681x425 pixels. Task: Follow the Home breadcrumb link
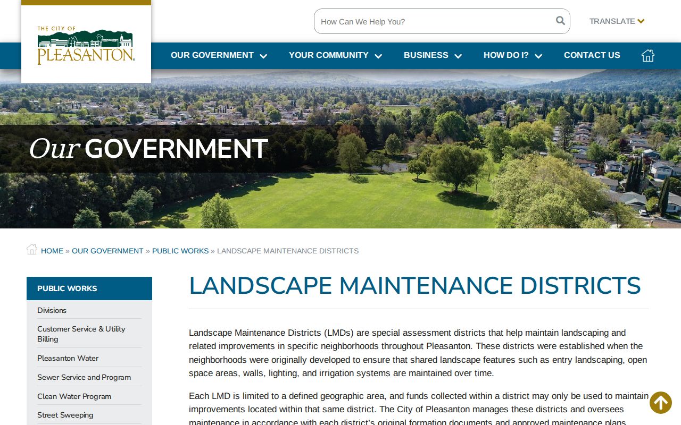tap(52, 251)
